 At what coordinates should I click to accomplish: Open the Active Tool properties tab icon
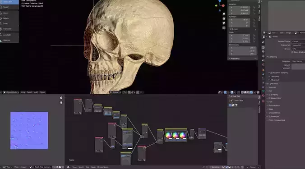pos(263,42)
